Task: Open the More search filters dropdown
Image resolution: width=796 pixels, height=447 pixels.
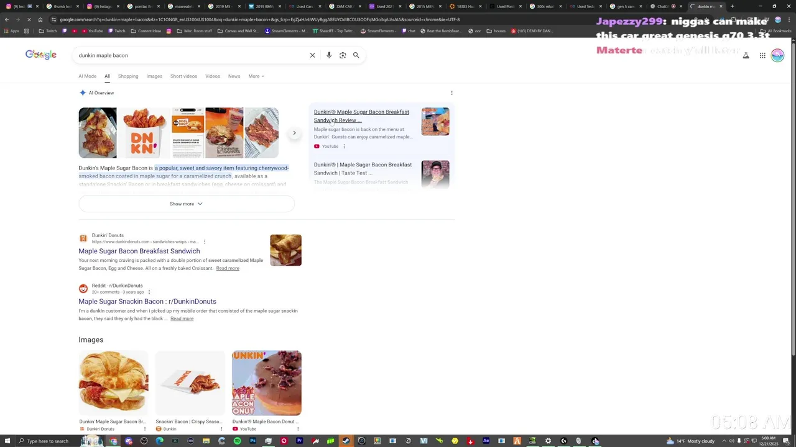Action: (256, 76)
